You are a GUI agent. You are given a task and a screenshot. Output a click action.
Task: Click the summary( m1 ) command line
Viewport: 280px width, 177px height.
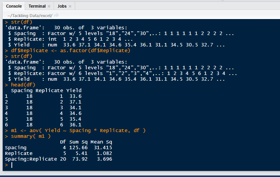28,136
